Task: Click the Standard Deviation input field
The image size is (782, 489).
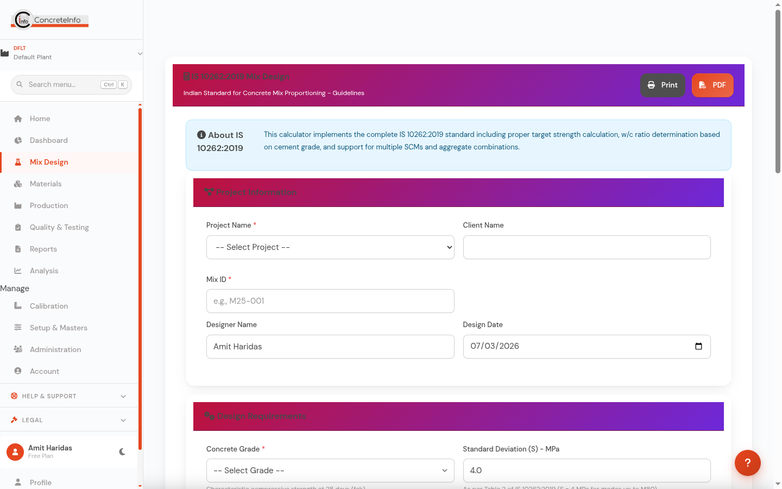Action: [586, 471]
